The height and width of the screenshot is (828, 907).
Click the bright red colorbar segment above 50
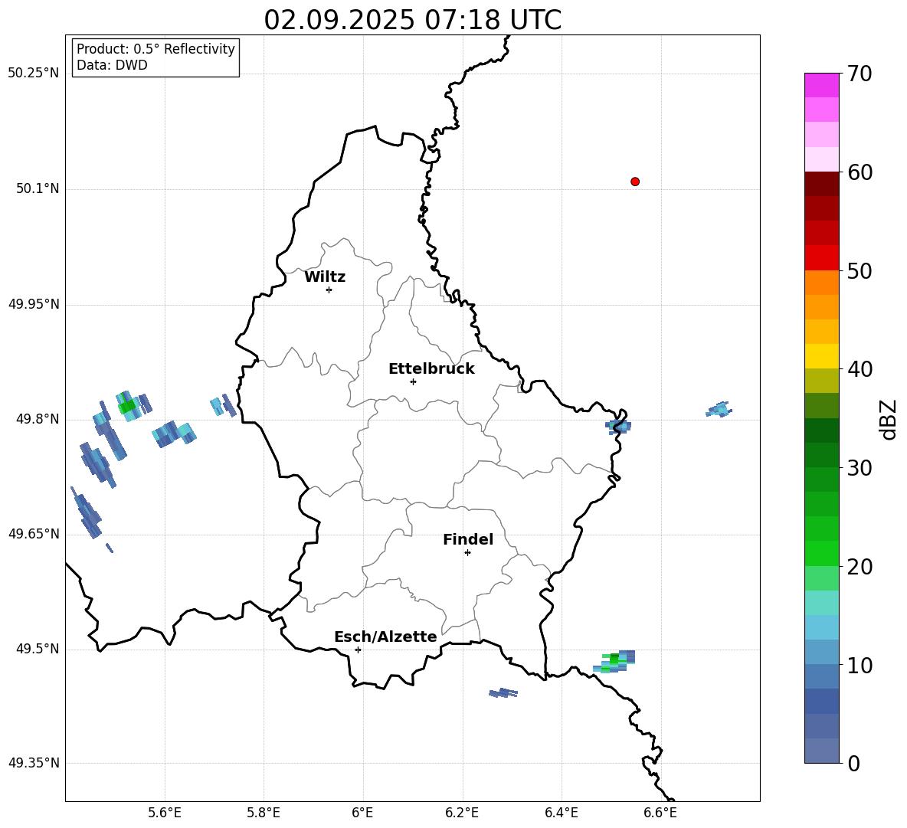[822, 258]
